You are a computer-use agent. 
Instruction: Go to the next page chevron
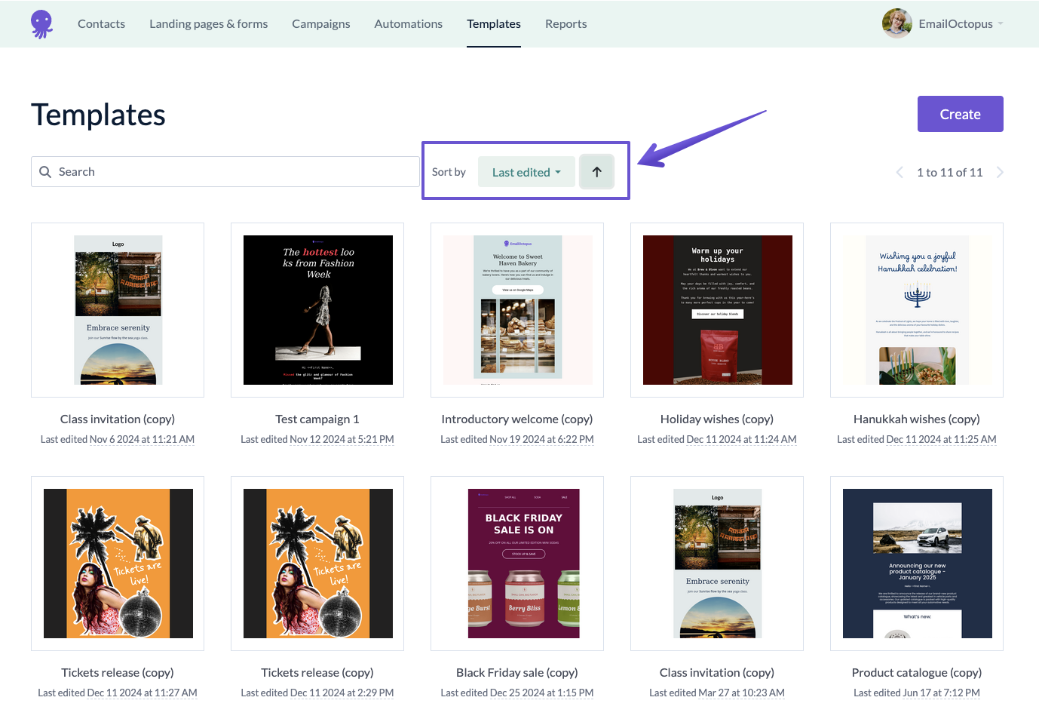pos(1000,173)
